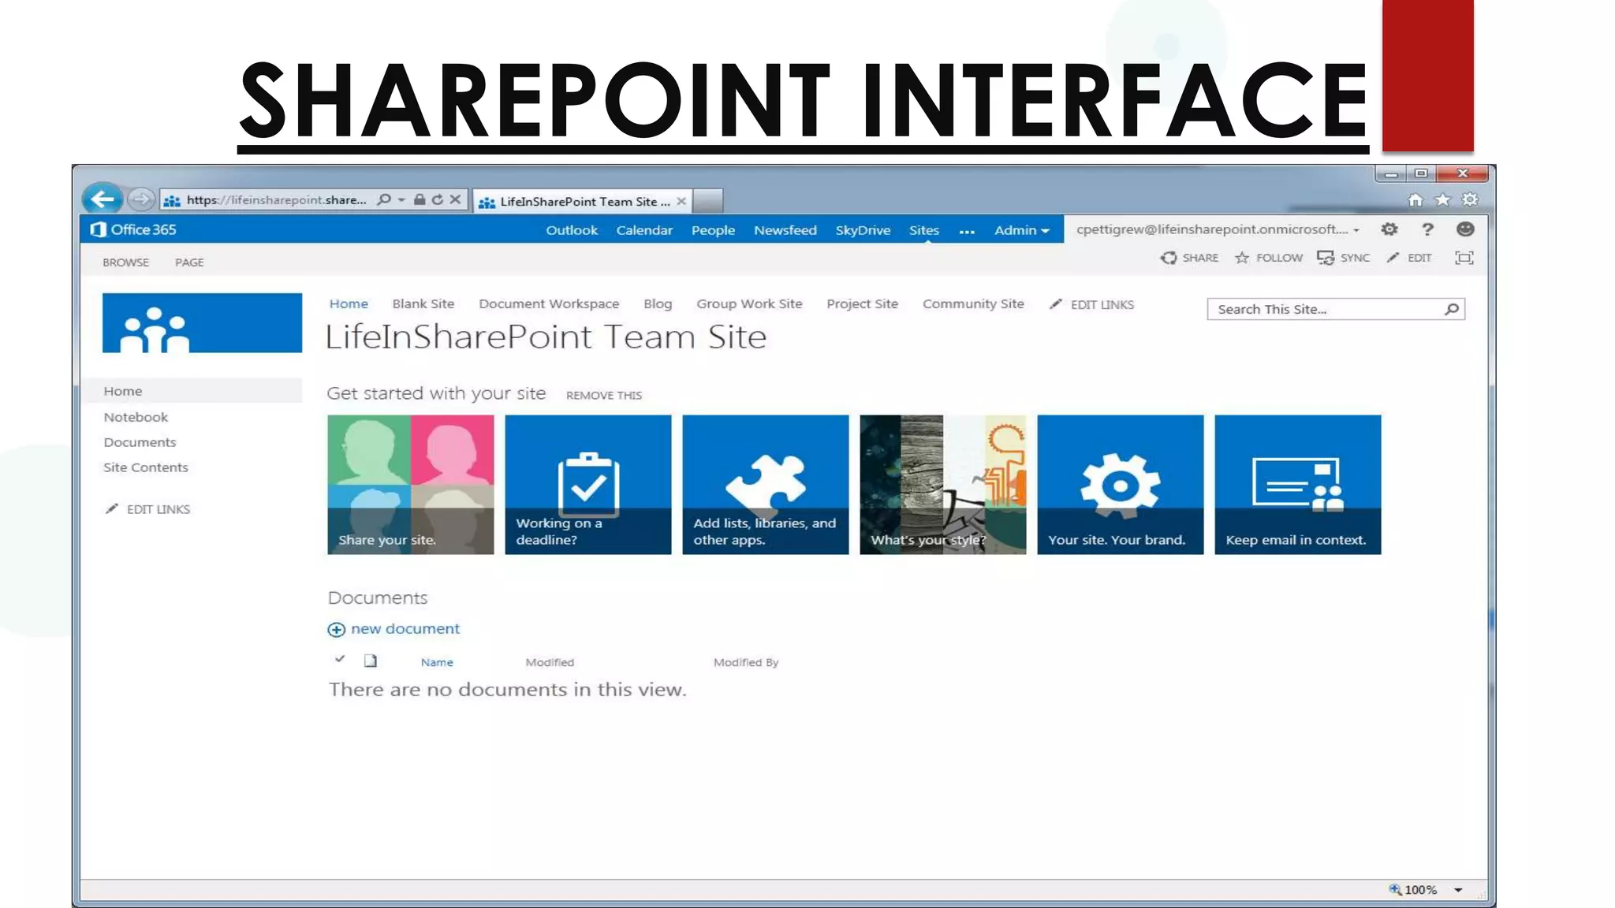Image resolution: width=1615 pixels, height=908 pixels.
Task: Toggle select-all checkmark in documents header
Action: 340,659
